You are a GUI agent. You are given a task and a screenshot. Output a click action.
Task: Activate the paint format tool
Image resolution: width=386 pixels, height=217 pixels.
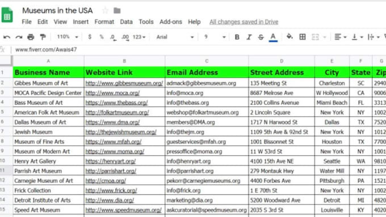(x=43, y=37)
